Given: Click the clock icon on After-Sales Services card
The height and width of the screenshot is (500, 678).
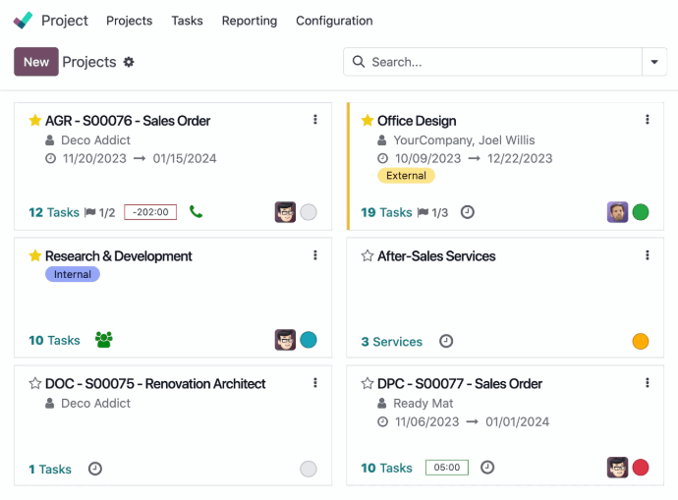Looking at the screenshot, I should pos(446,341).
